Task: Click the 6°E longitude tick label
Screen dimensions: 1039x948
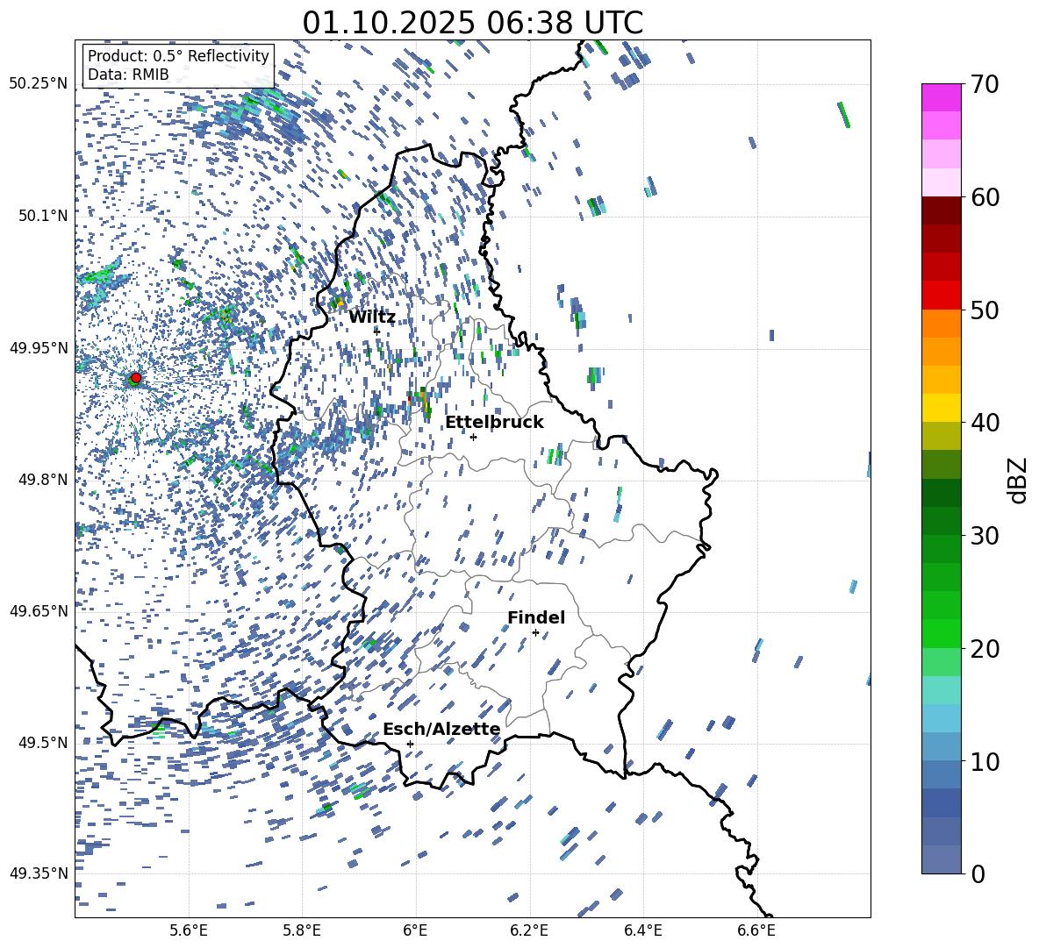Action: click(415, 930)
